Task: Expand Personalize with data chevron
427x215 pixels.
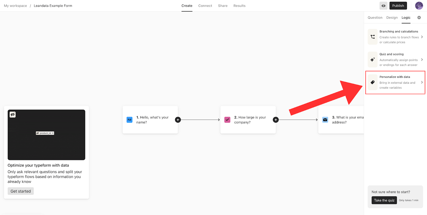Action: 422,82
